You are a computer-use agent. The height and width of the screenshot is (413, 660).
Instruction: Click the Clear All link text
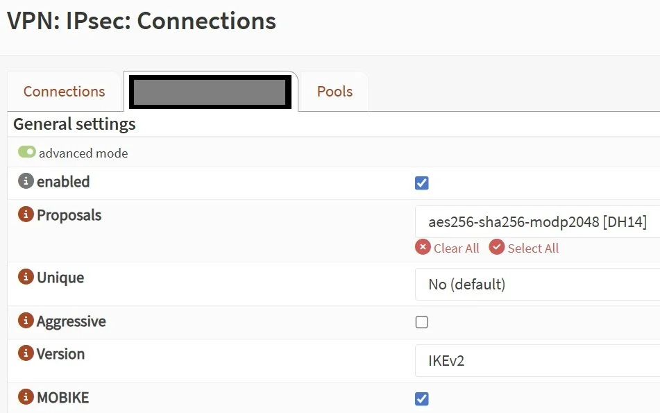click(456, 248)
